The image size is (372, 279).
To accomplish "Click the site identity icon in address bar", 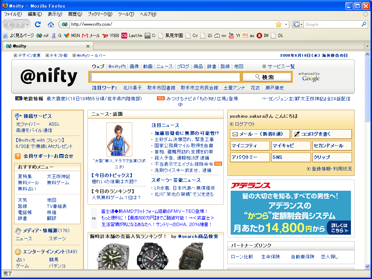I will pyautogui.click(x=65, y=24).
